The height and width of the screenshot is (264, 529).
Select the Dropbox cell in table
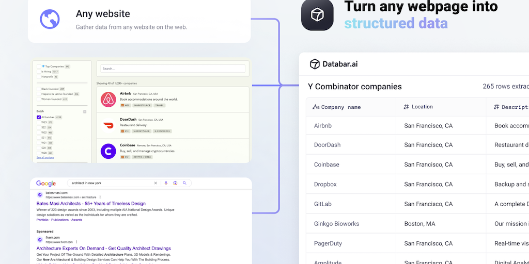pos(351,184)
